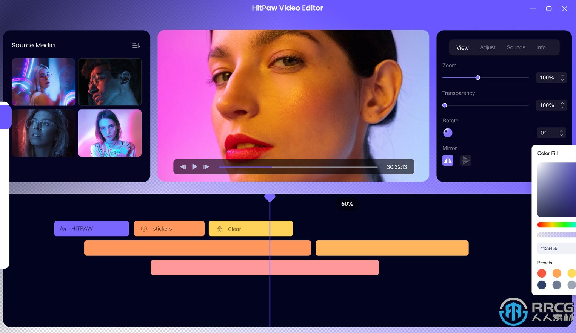This screenshot has height=333, width=576.
Task: Increase Transparency with the up arrow
Action: tap(562, 103)
